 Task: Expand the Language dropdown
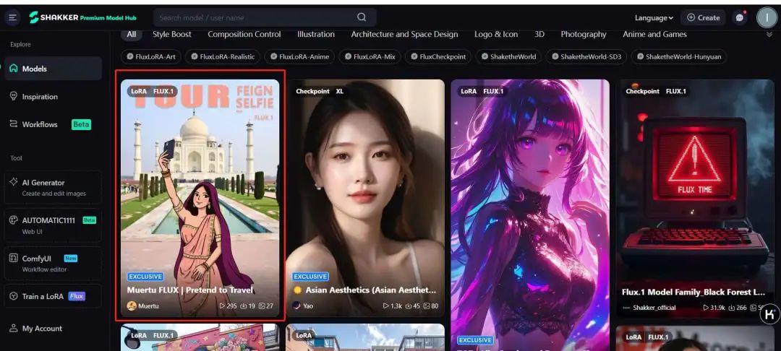[x=654, y=18]
